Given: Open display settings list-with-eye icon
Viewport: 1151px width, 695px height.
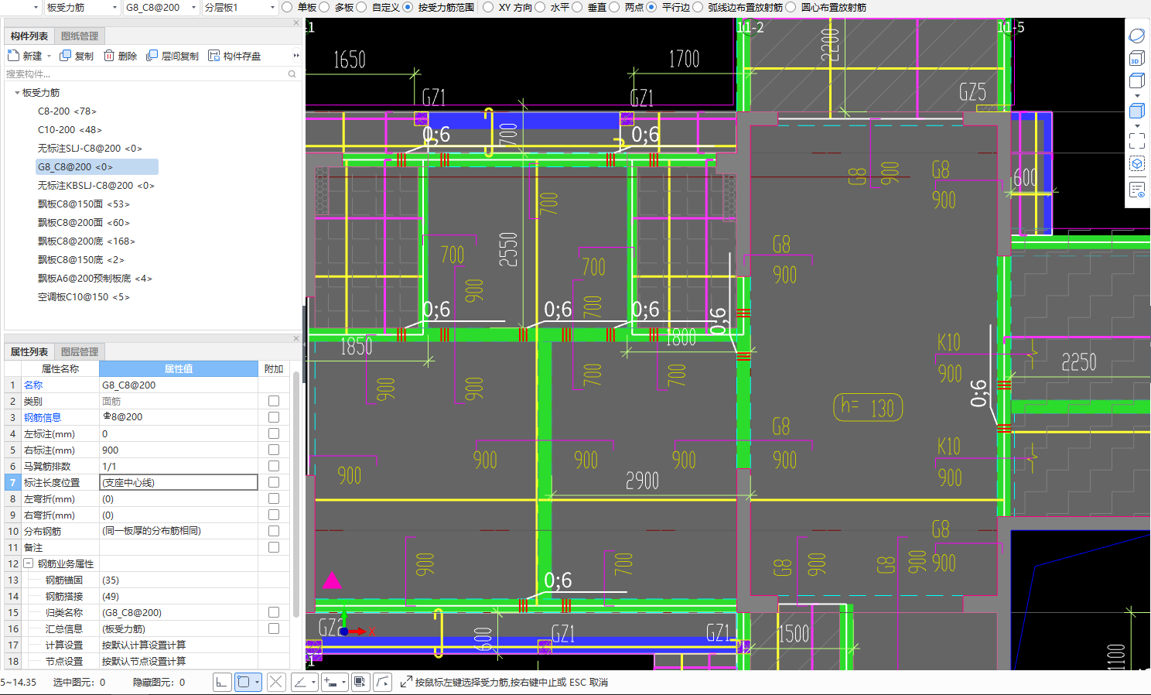Looking at the screenshot, I should [1136, 190].
